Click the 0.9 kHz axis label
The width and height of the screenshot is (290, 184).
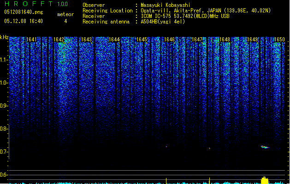pos(4,106)
